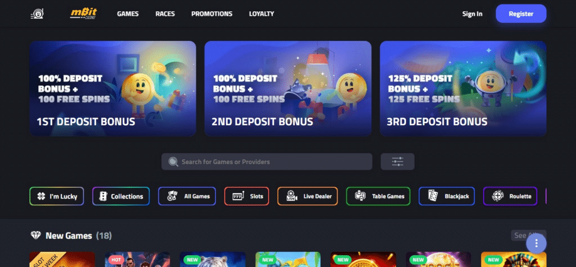This screenshot has width=576, height=267.
Task: Open the PROMOTIONS menu
Action: coord(212,13)
